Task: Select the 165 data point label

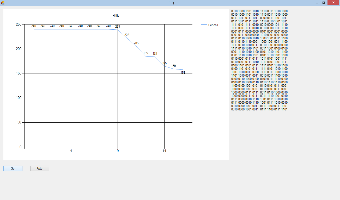Action: tap(164, 63)
